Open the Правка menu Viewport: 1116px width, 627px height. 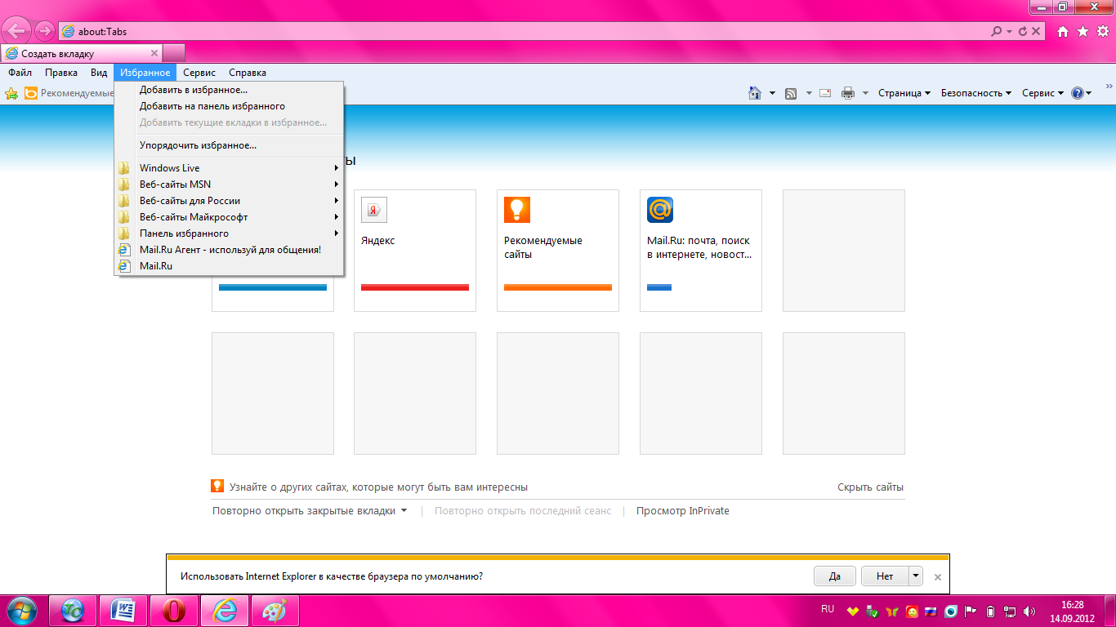pyautogui.click(x=61, y=73)
